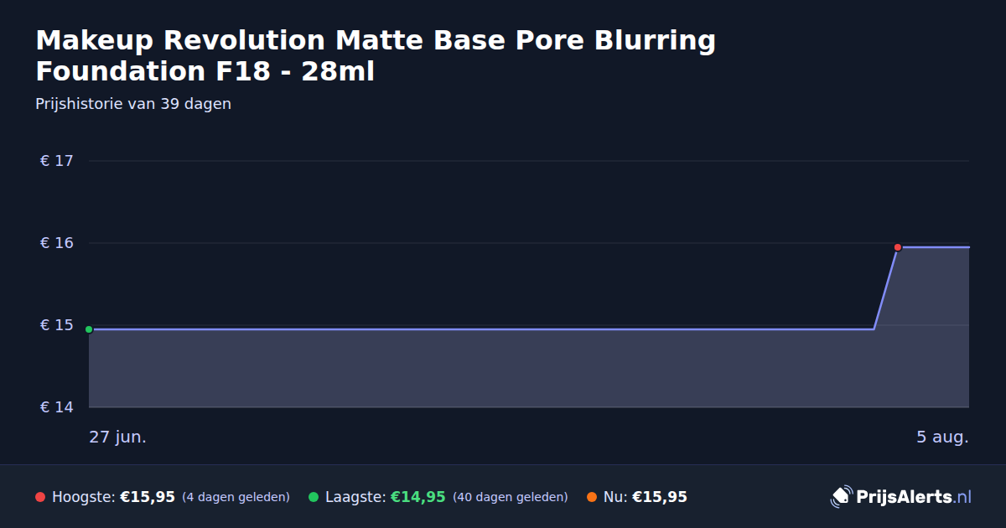Click the 27 jun. start date label
1006x528 pixels.
(118, 437)
